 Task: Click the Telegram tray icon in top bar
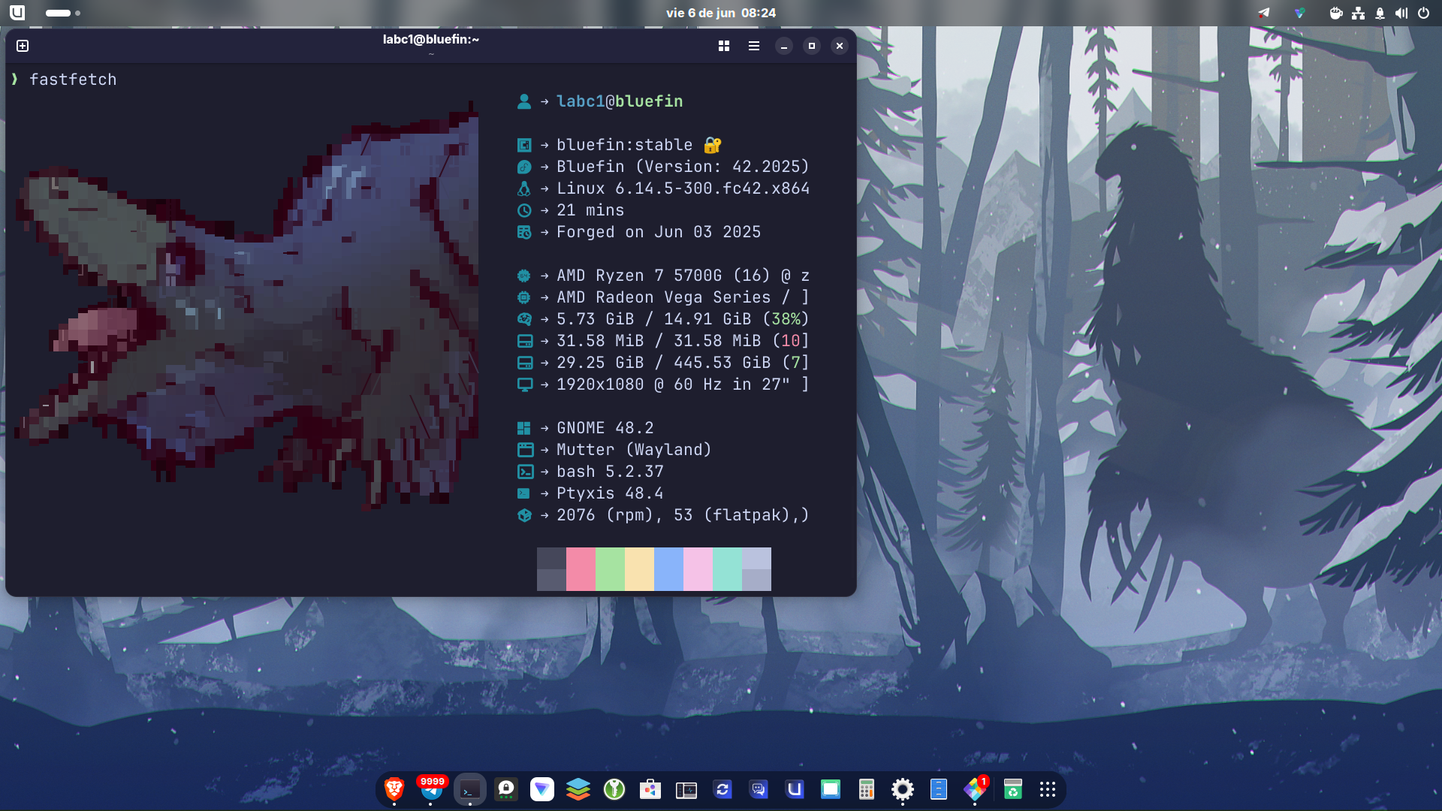click(x=1264, y=13)
